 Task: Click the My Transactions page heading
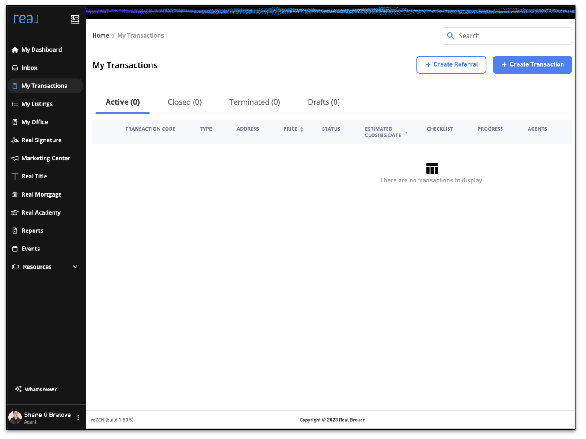[125, 65]
